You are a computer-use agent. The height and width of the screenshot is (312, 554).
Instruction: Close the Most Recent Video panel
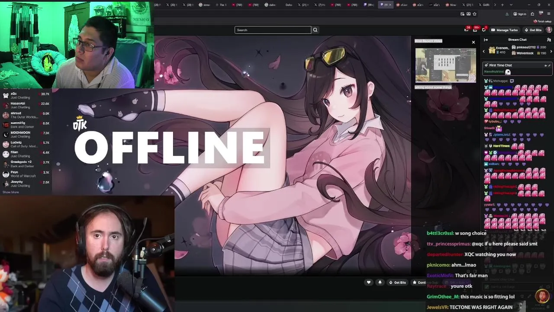point(473,42)
